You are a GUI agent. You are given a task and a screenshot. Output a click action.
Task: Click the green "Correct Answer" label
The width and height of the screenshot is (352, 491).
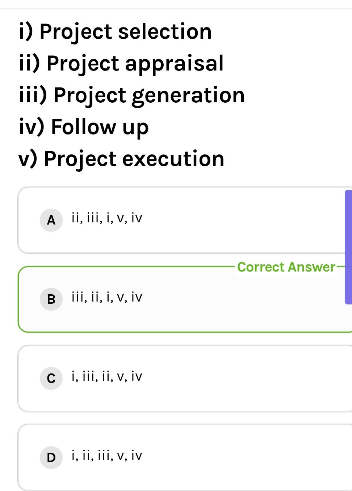pos(286,267)
